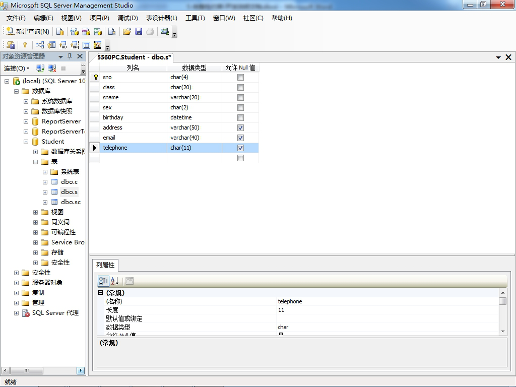Collapse the (常规) property category
The image size is (516, 387).
[x=101, y=293]
